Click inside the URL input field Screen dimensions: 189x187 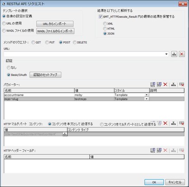coord(84,54)
